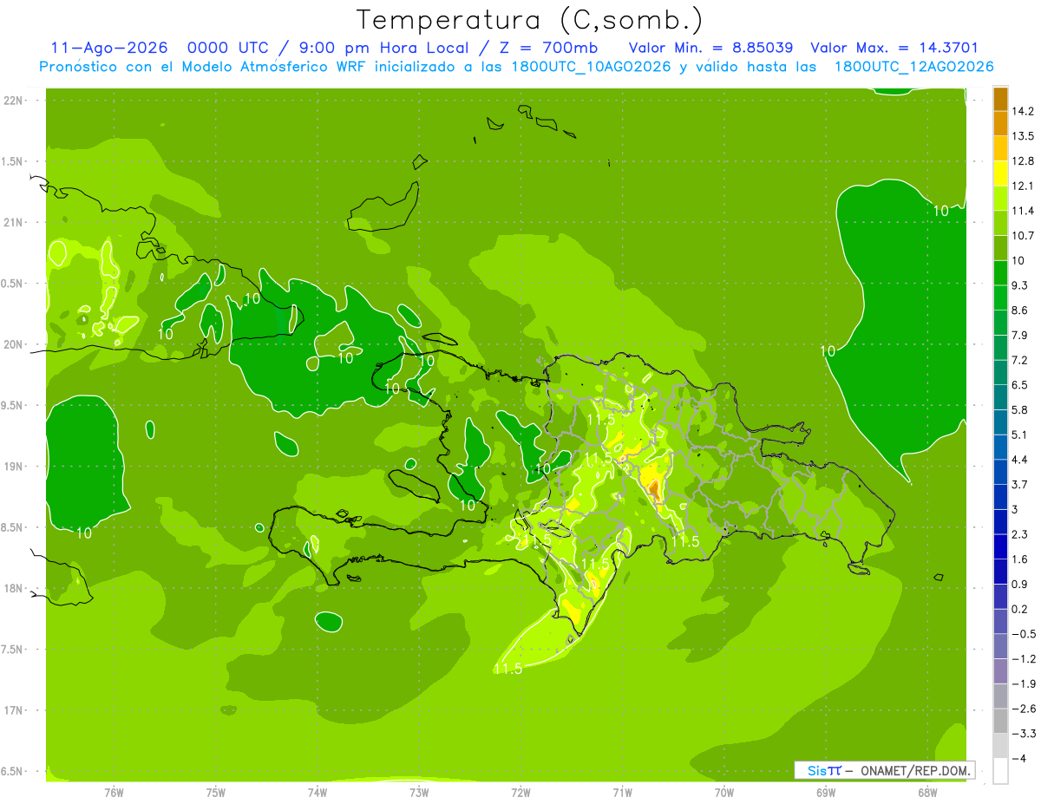Click the 17N latitude axis label
Viewport: 1041px width, 804px height.
click(x=14, y=710)
